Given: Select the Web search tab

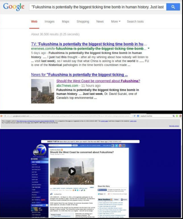Looking at the screenshot, I should [34, 22].
